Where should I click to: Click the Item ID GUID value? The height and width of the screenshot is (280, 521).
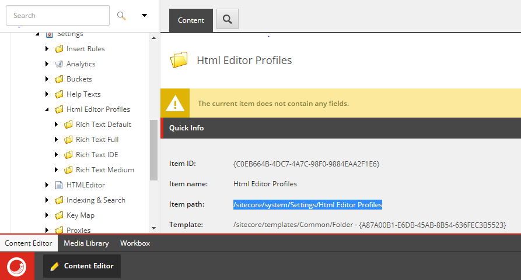point(306,164)
